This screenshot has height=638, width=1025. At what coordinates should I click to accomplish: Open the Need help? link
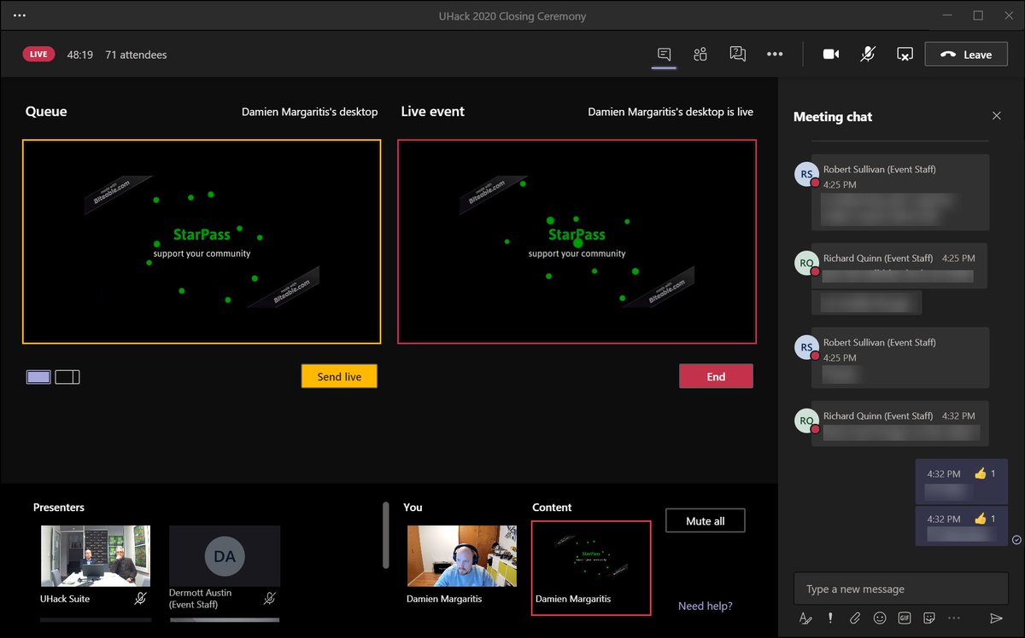[706, 606]
